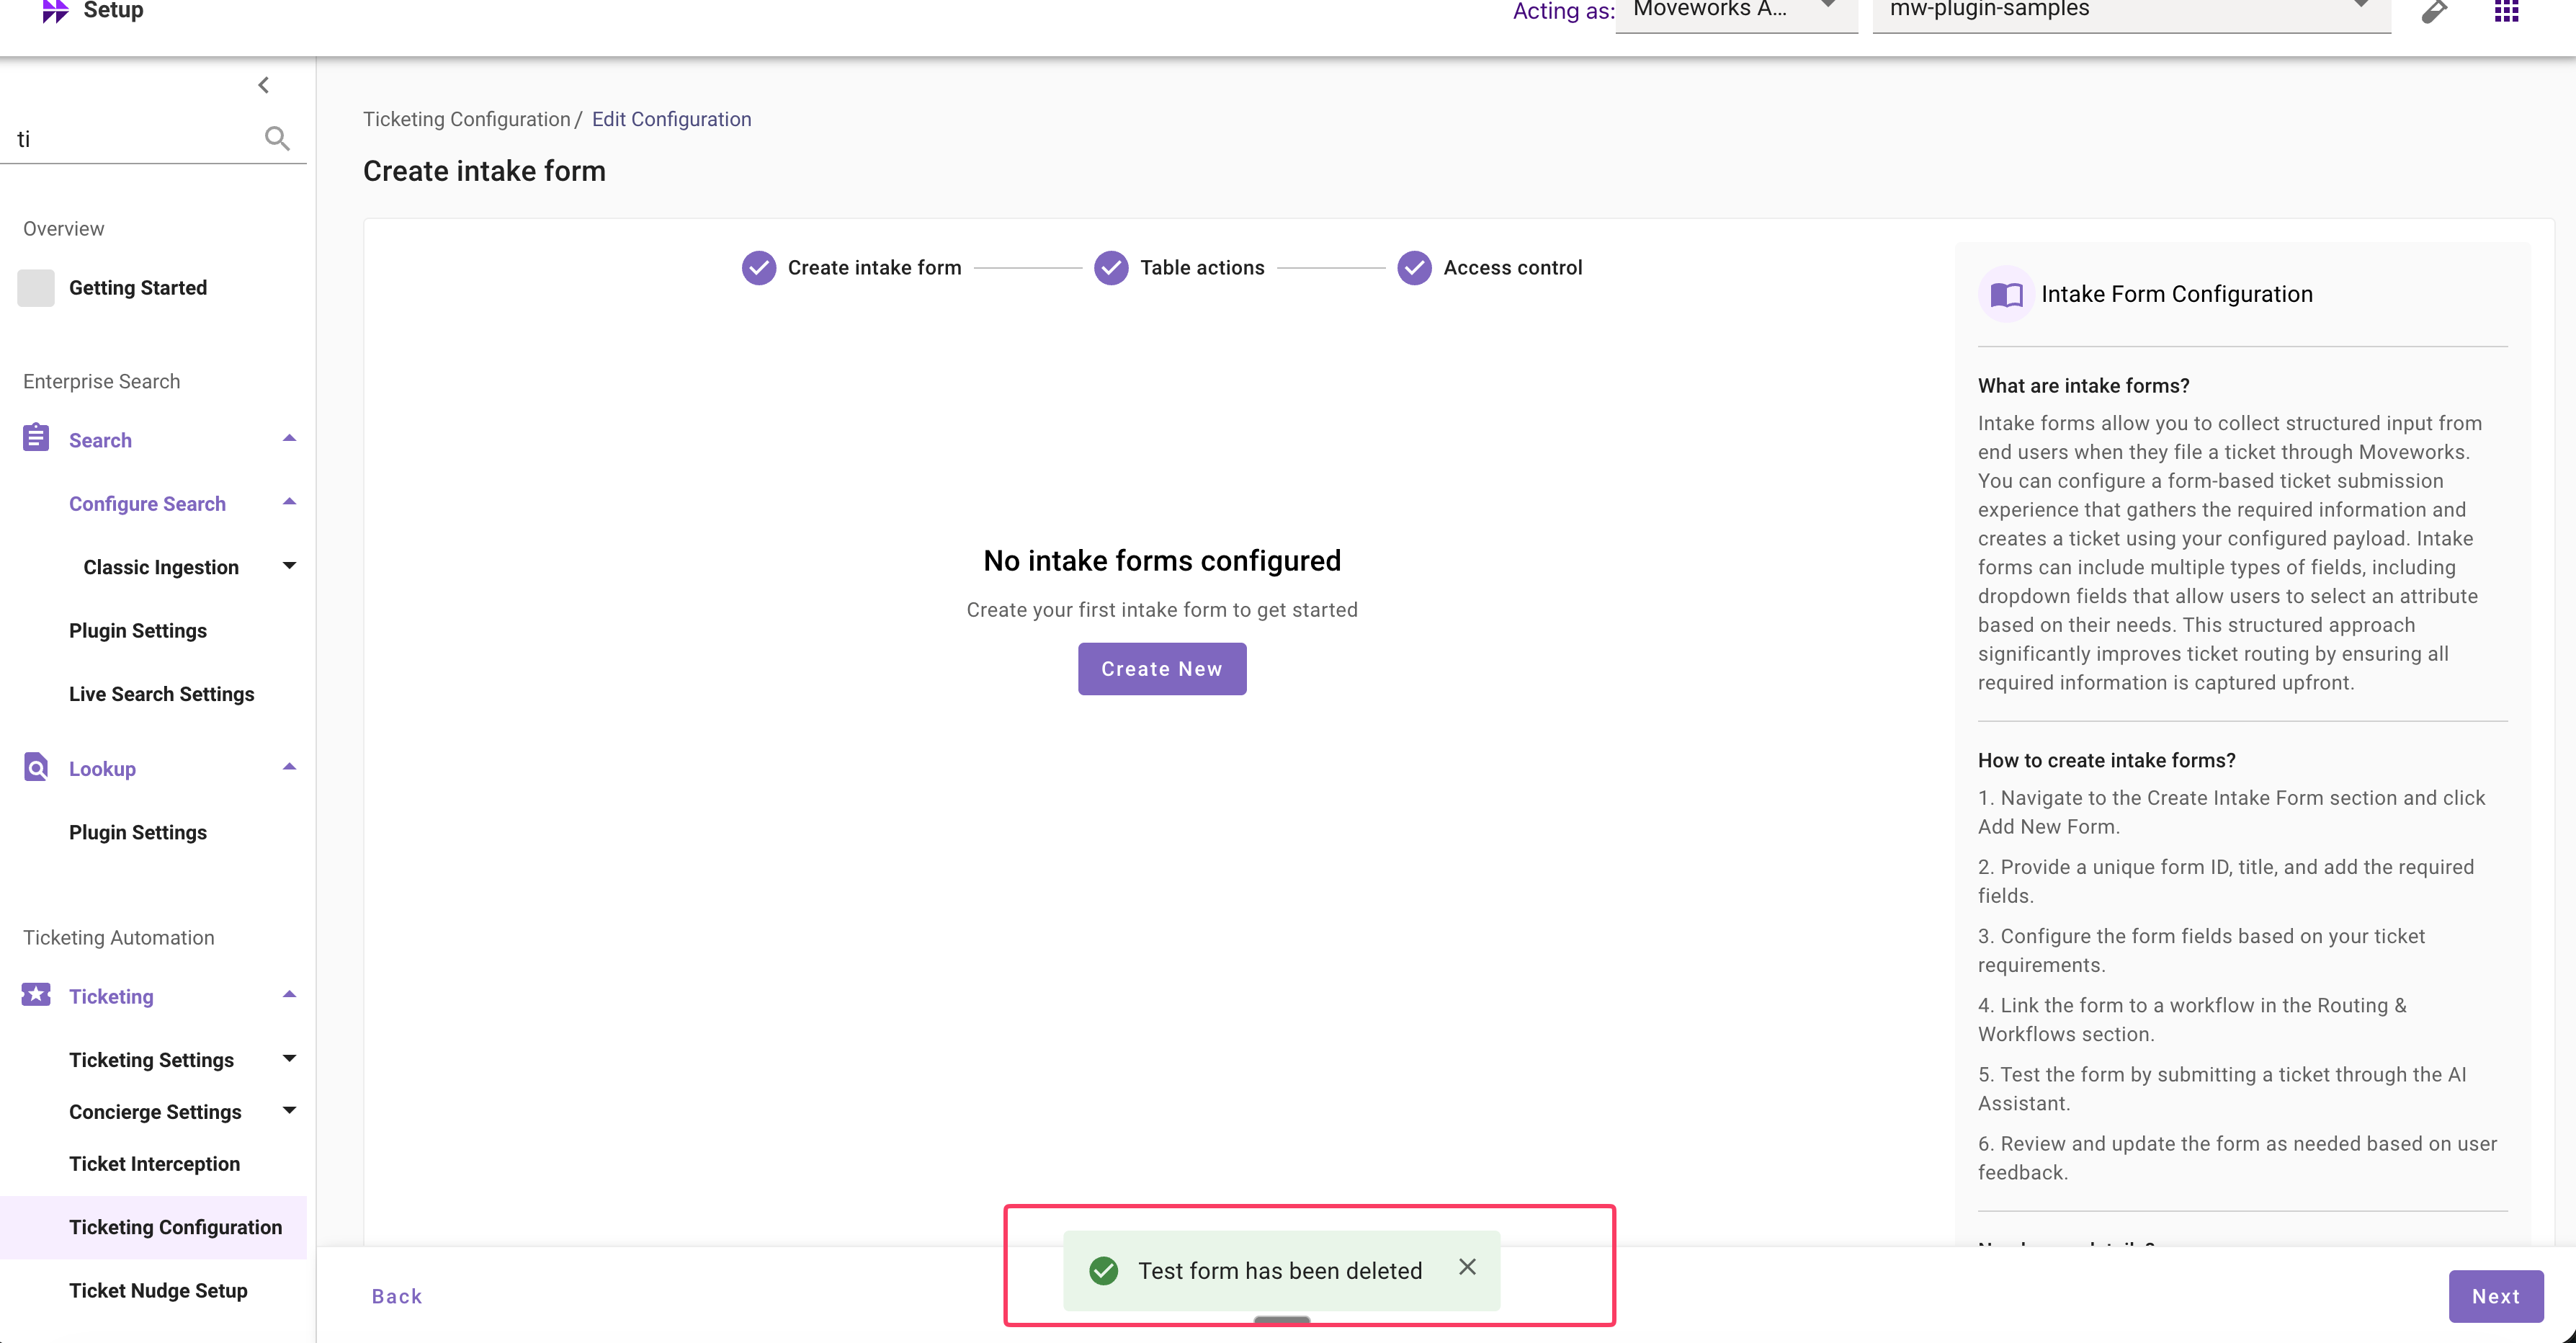Click the Lookup magnifier icon
Screen dimensions: 2576x1343
tap(35, 767)
